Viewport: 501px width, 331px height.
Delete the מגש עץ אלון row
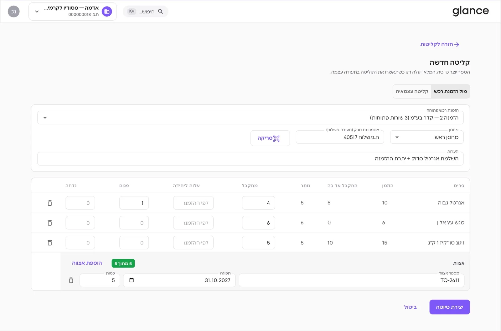(x=49, y=223)
